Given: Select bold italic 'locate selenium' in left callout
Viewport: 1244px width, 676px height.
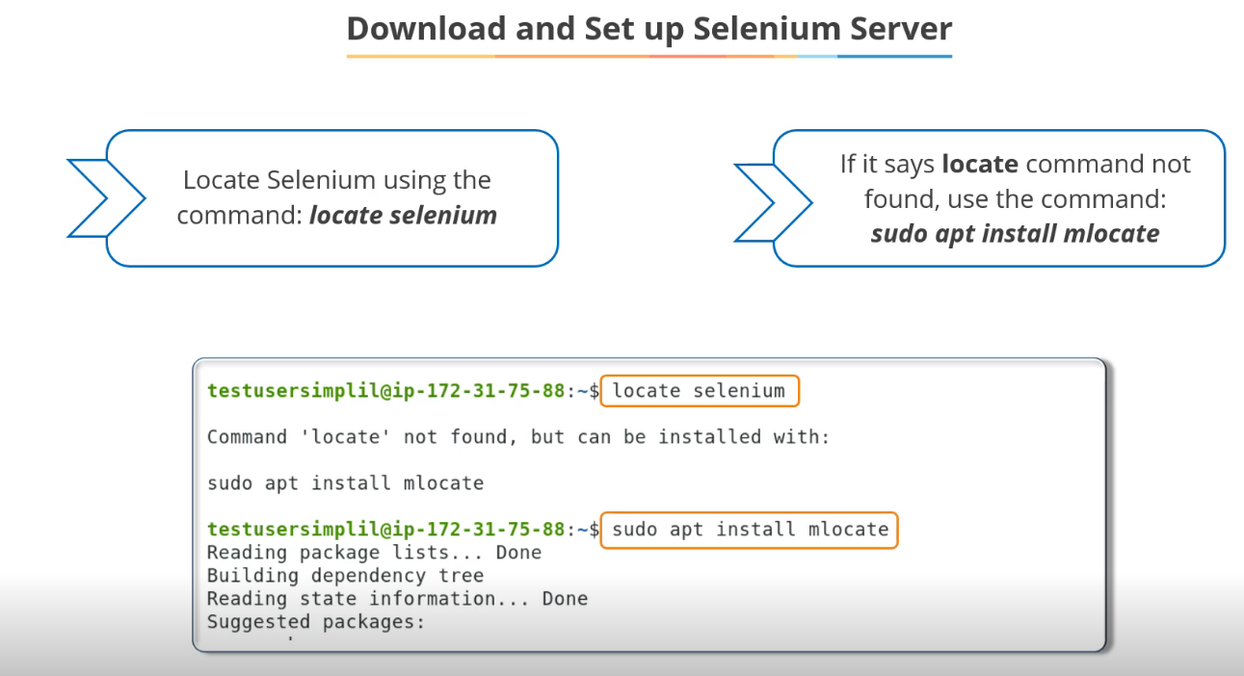Looking at the screenshot, I should 403,215.
